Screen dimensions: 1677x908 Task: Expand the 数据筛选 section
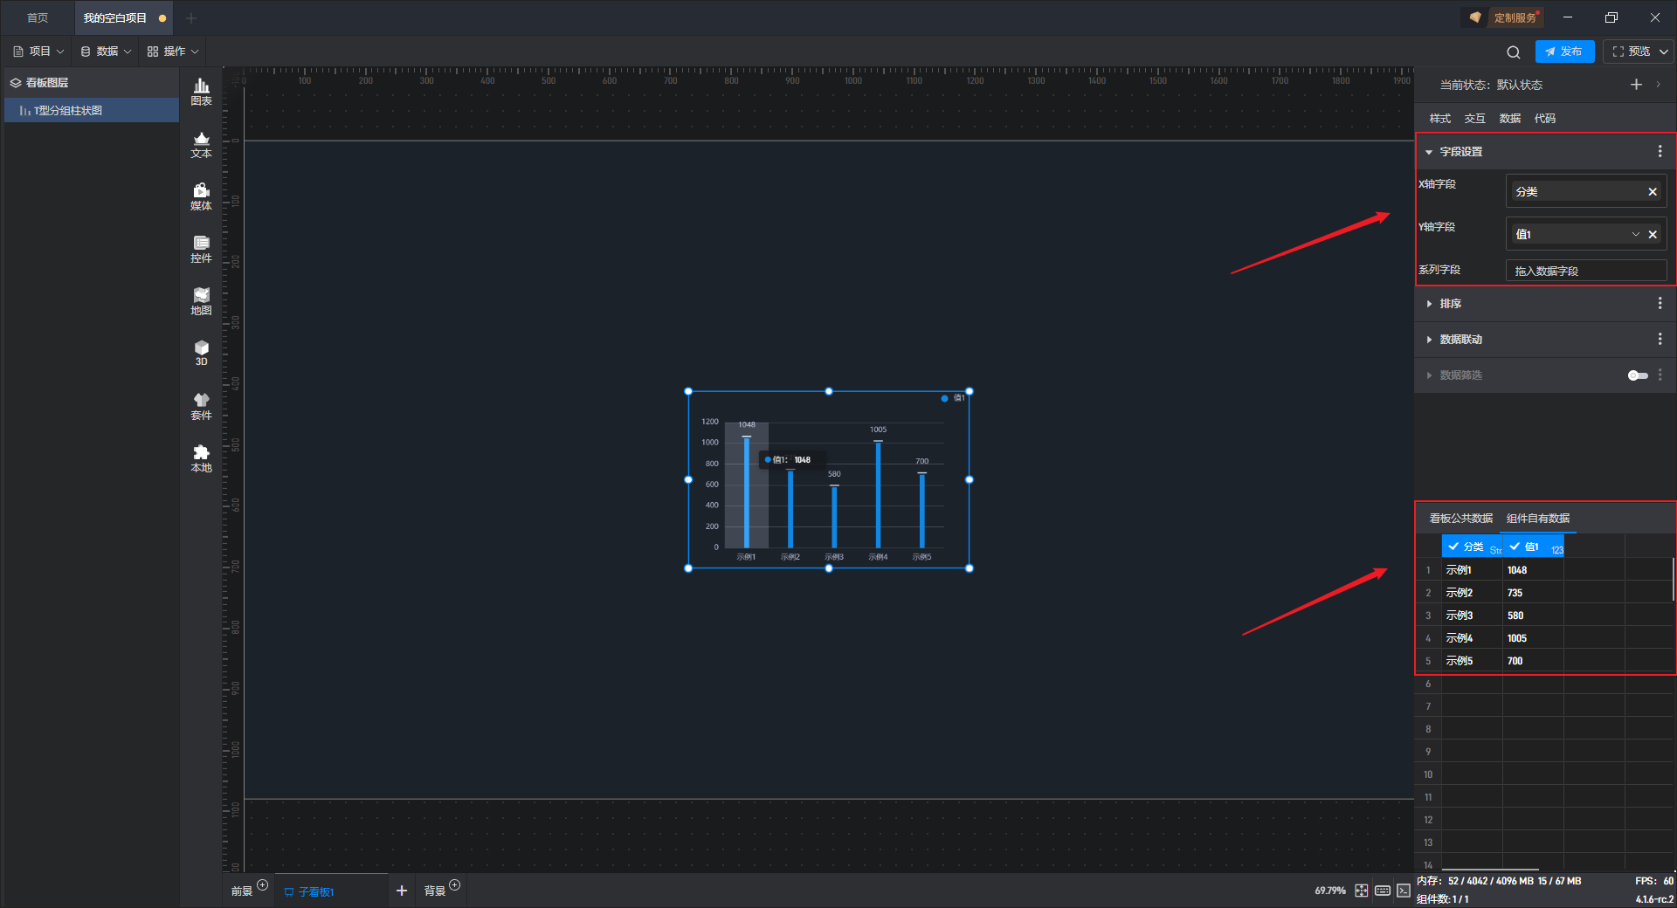pos(1429,375)
